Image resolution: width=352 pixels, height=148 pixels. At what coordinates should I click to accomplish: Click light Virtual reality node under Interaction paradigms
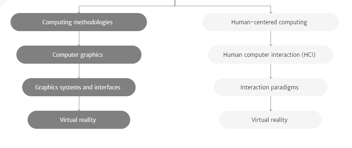click(x=271, y=120)
